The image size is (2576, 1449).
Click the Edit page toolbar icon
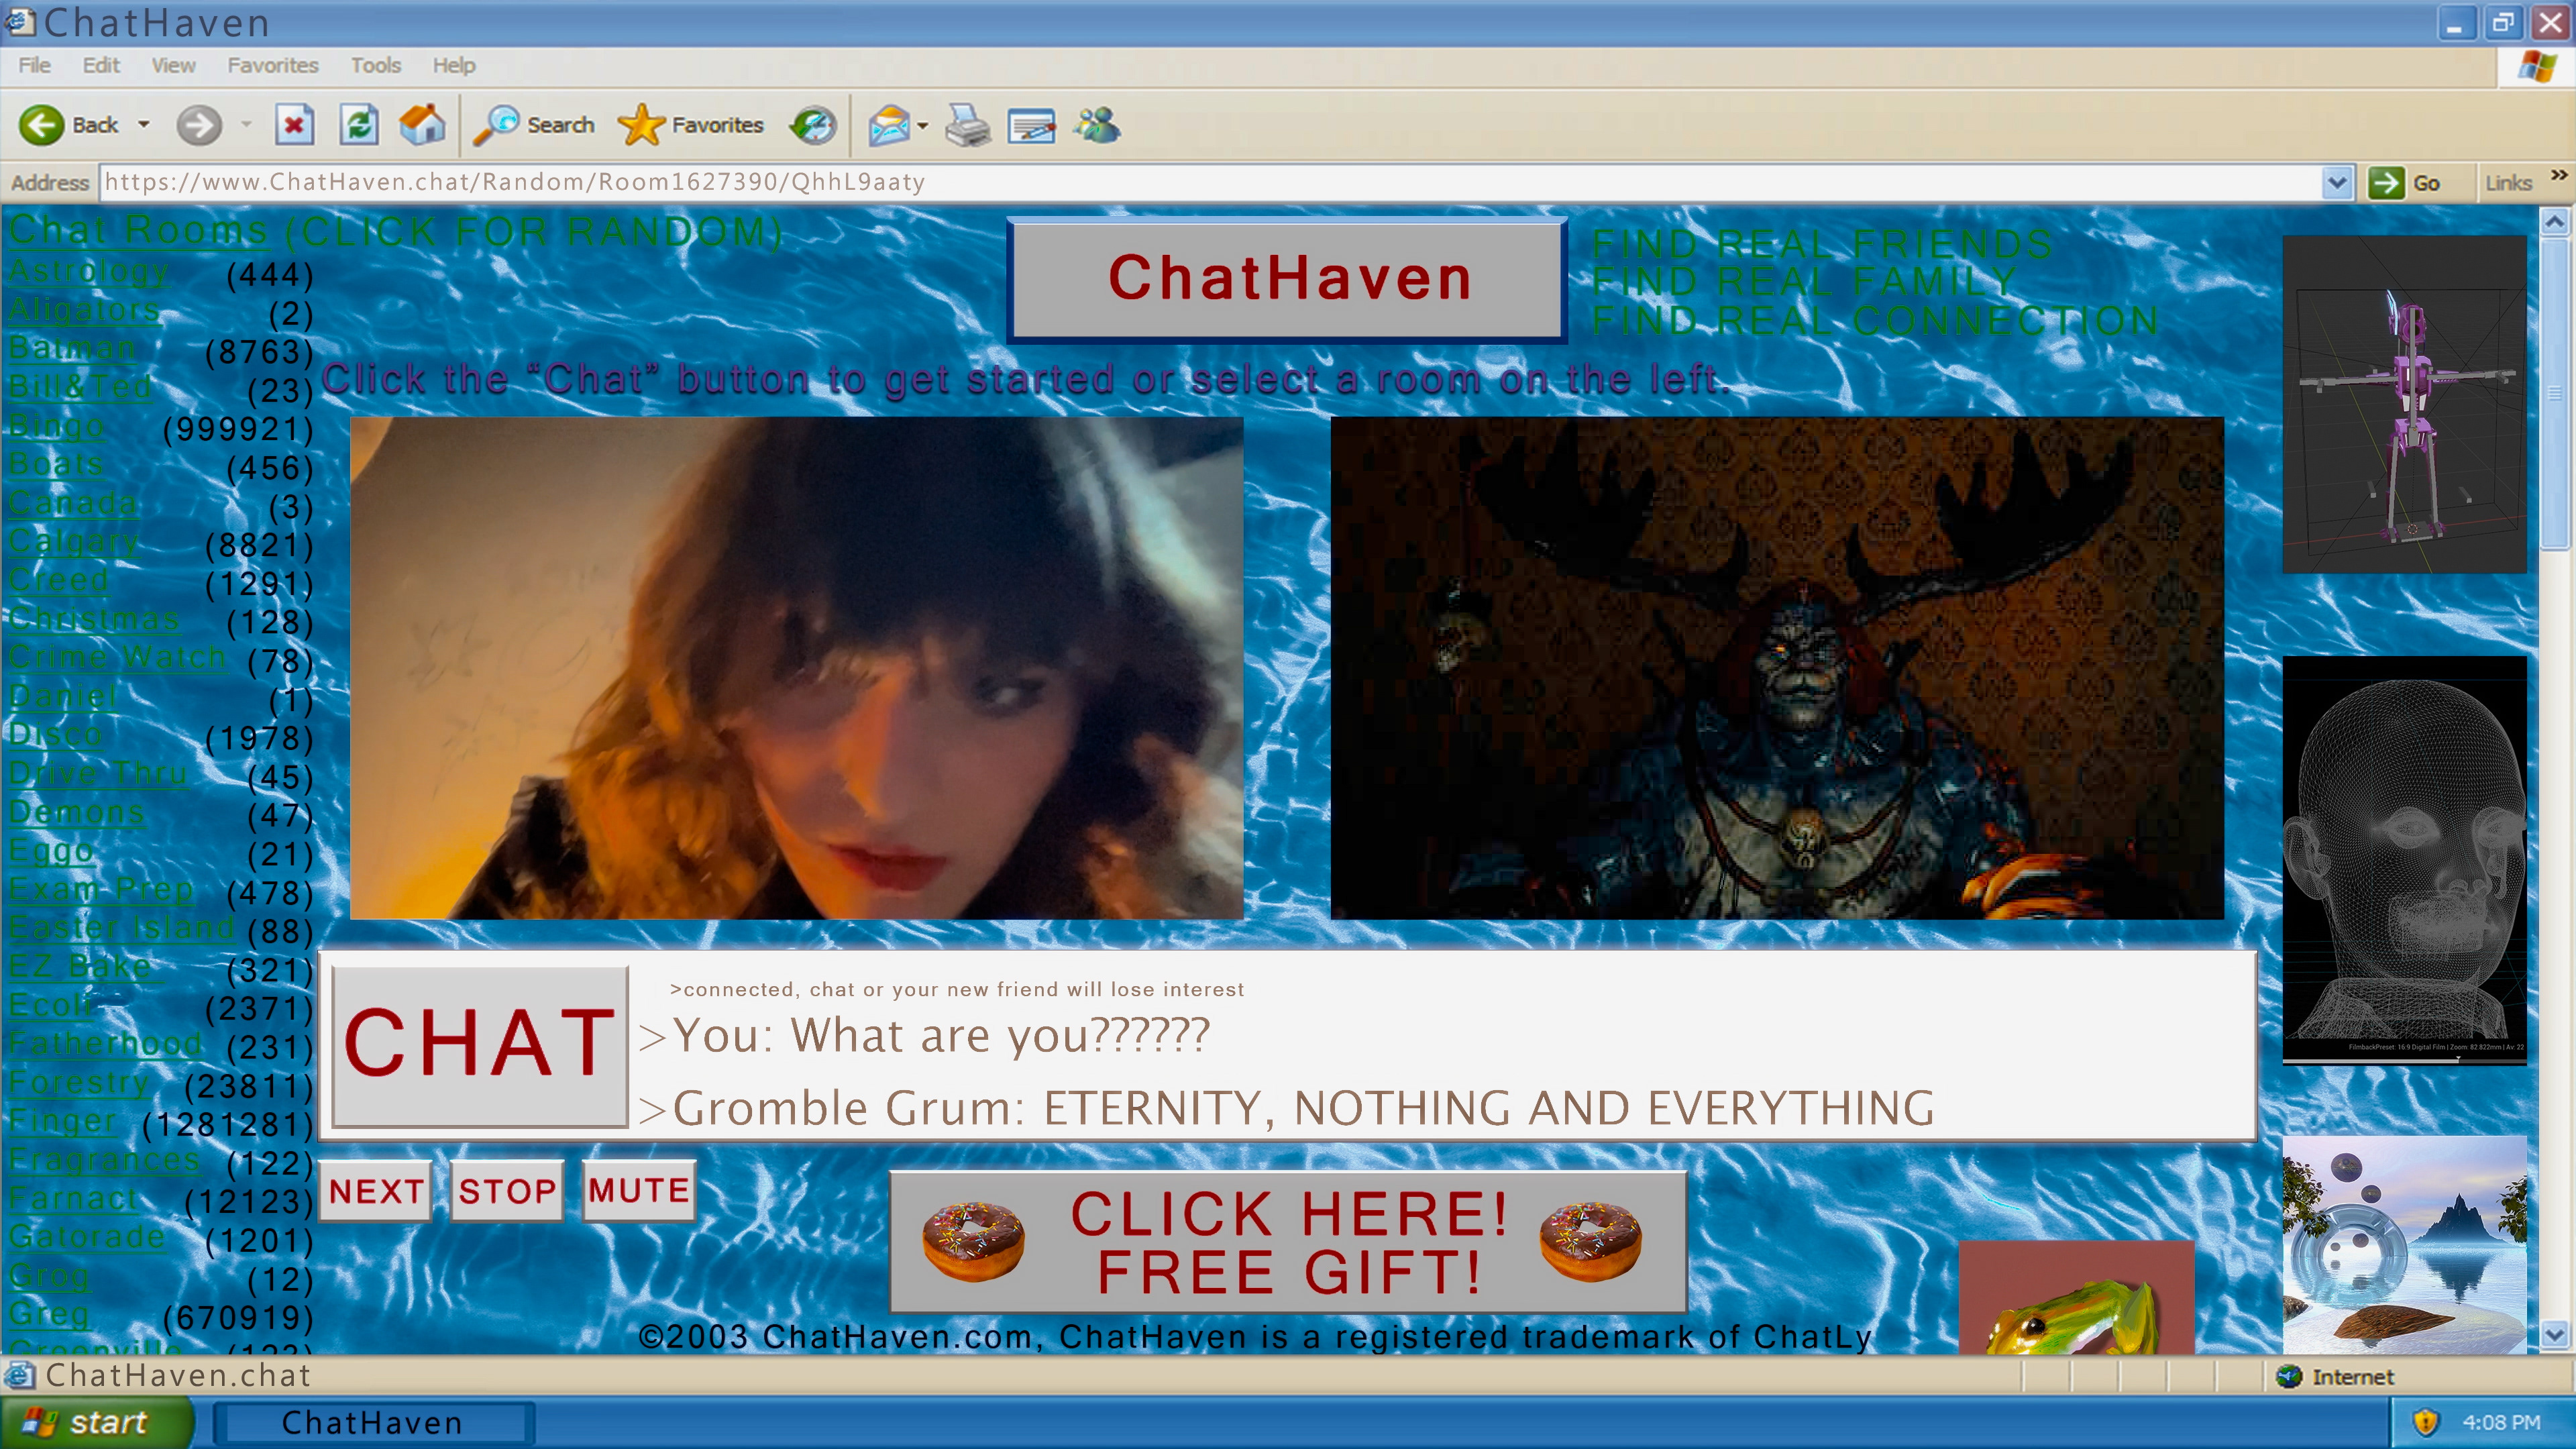pyautogui.click(x=1032, y=125)
